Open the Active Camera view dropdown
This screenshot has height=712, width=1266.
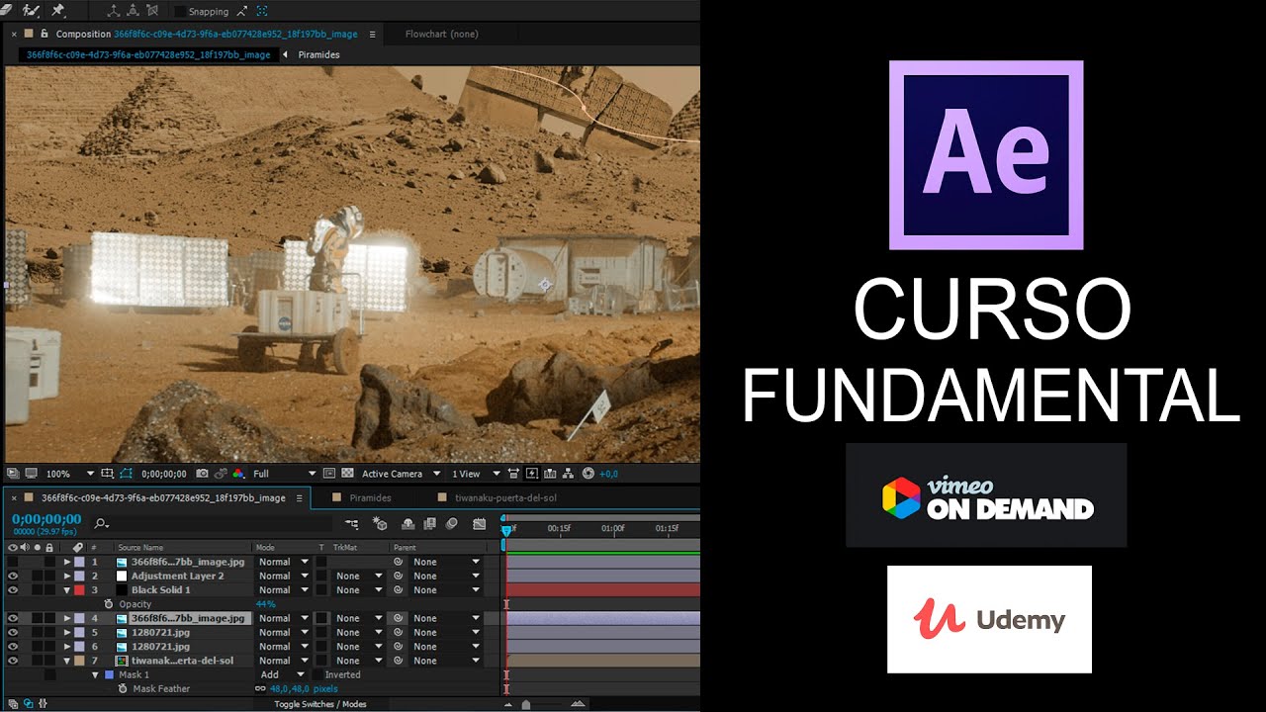coord(401,474)
